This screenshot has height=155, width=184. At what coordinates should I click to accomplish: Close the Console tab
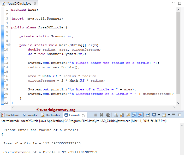click(84, 115)
